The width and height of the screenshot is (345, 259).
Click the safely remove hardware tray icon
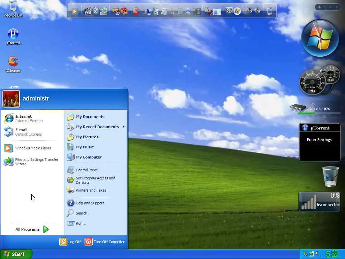pyautogui.click(x=305, y=254)
